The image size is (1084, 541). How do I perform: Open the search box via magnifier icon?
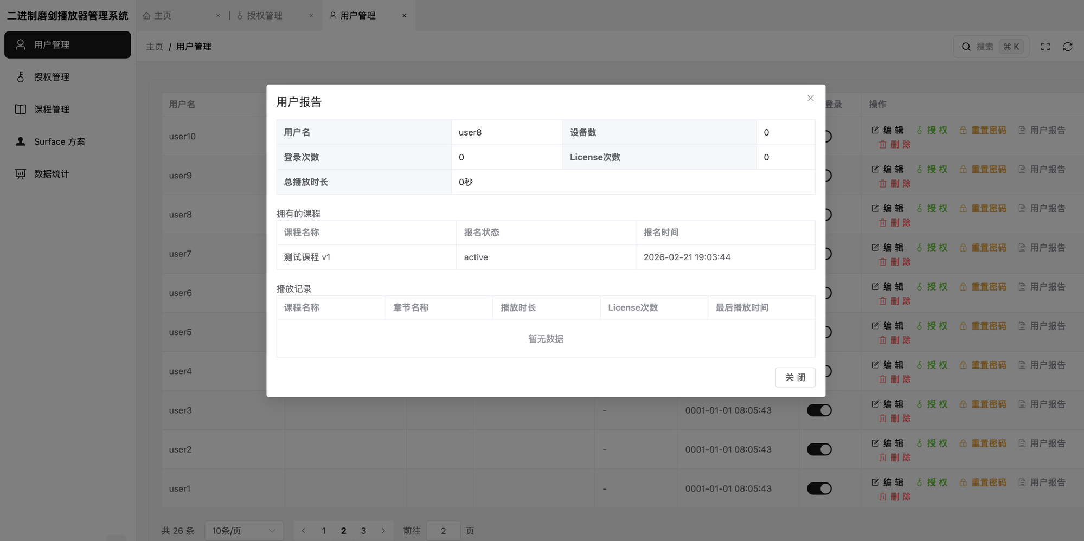[966, 46]
